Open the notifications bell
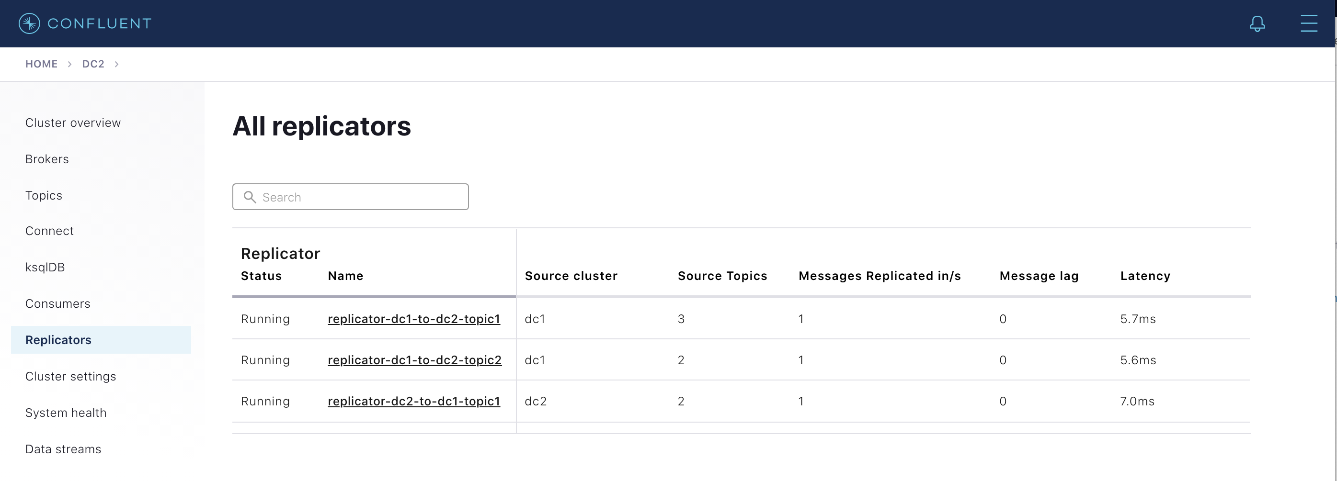The image size is (1337, 481). [x=1257, y=23]
